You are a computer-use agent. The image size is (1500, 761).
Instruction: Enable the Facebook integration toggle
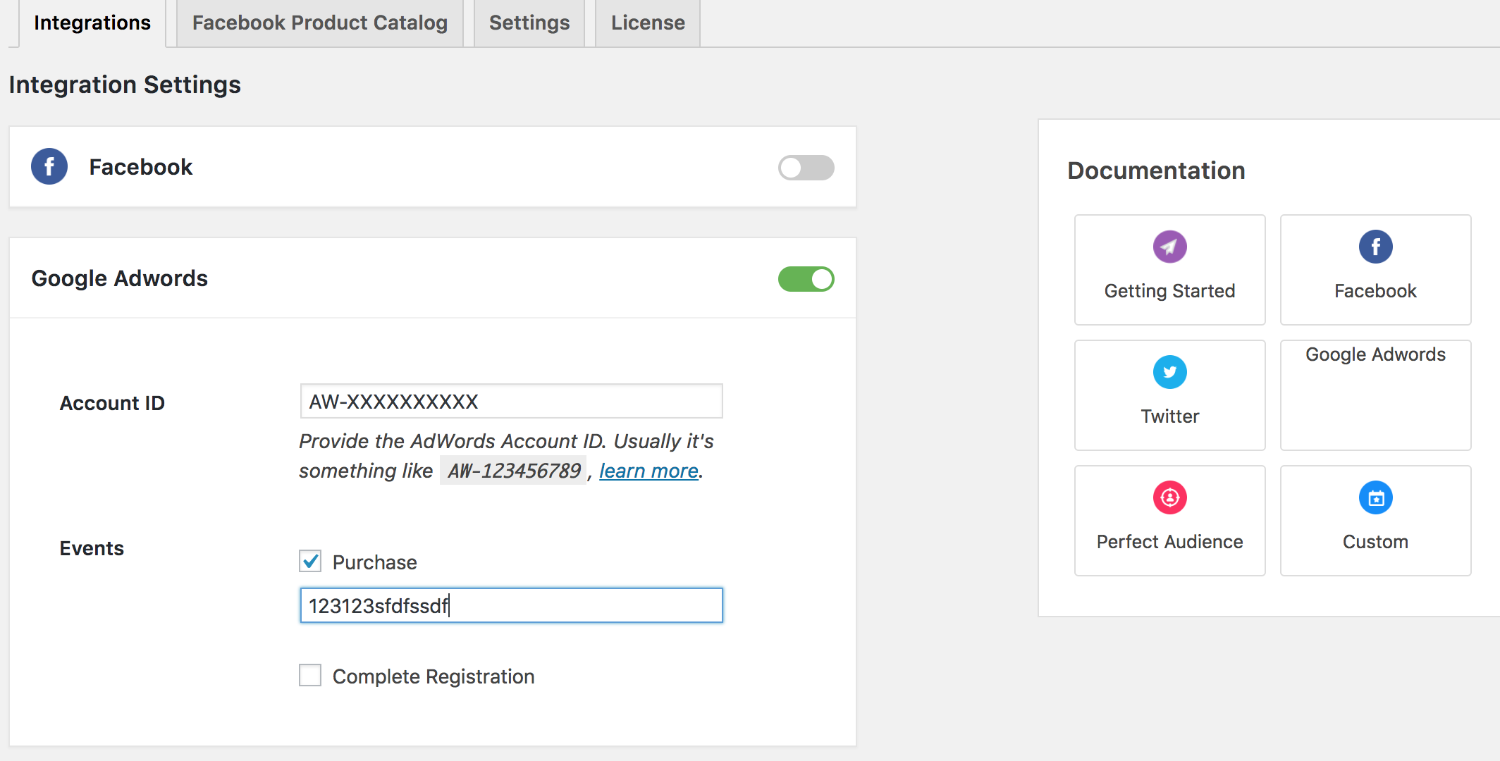tap(806, 168)
